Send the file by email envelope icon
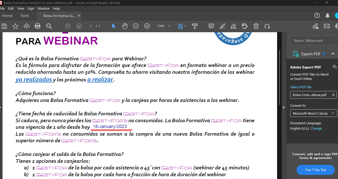The width and height of the screenshot is (338, 179). coord(327,26)
